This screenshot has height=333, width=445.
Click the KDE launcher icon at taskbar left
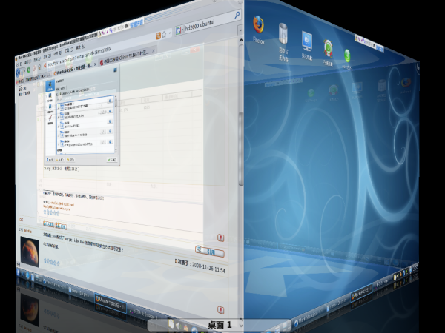pyautogui.click(x=18, y=272)
